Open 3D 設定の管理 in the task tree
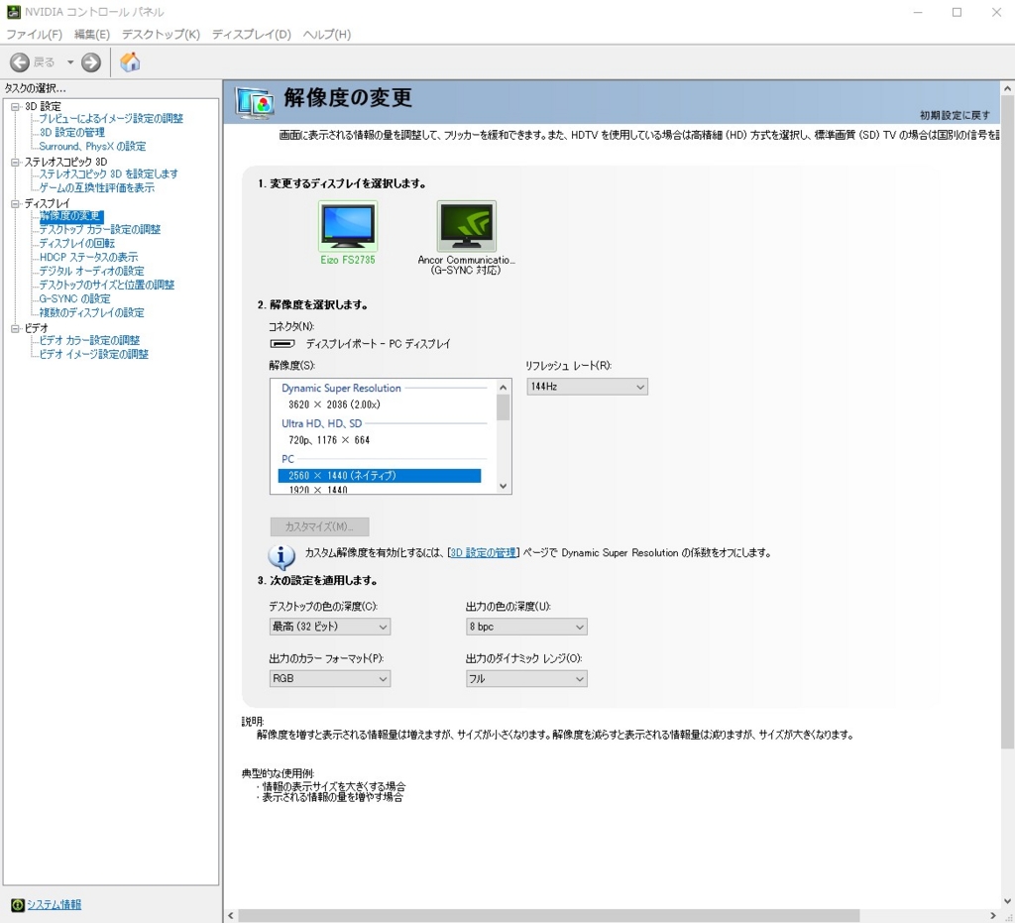Image resolution: width=1015 pixels, height=923 pixels. pyautogui.click(x=71, y=132)
